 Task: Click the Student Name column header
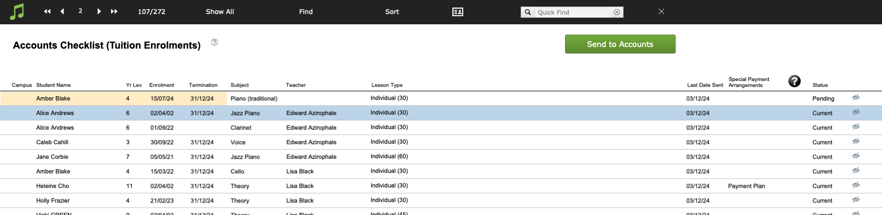(54, 85)
